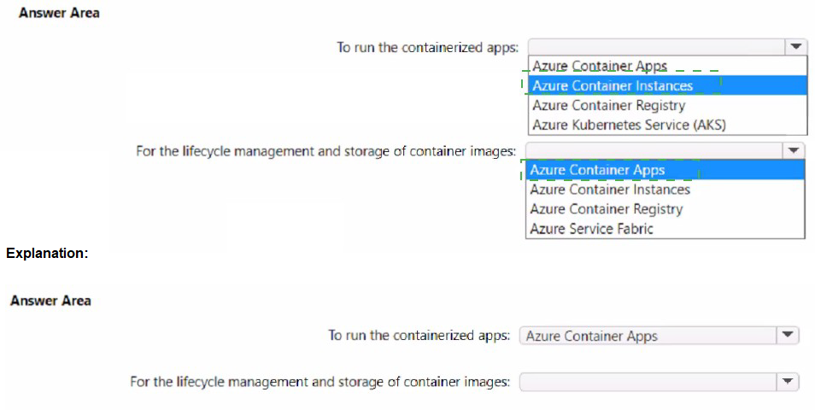The image size is (815, 410).
Task: Select Azure Kubernetes Service (AKS) option
Action: pyautogui.click(x=629, y=125)
